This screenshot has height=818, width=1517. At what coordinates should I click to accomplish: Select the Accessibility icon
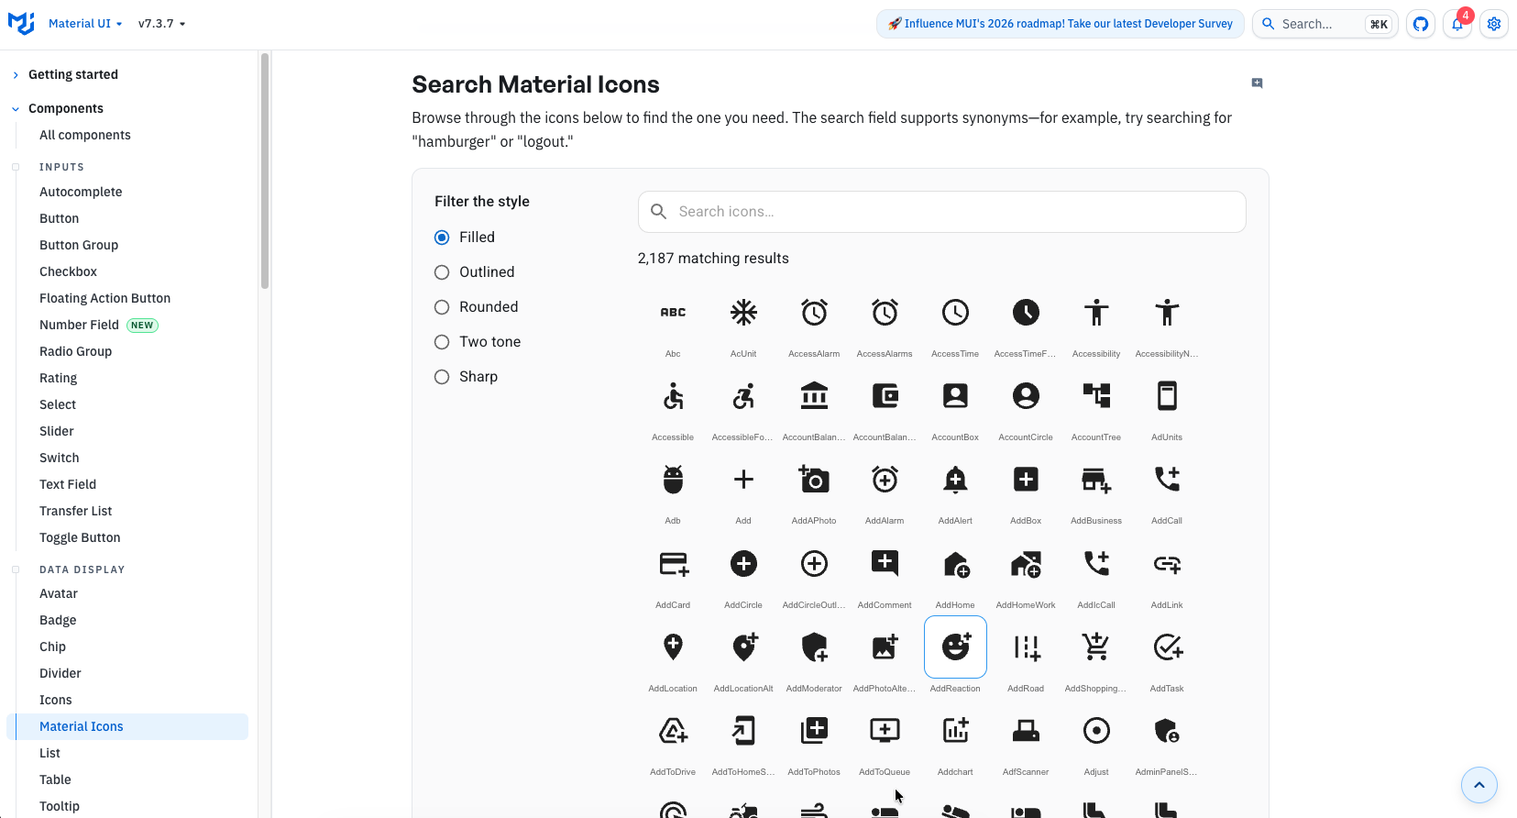click(x=1096, y=313)
